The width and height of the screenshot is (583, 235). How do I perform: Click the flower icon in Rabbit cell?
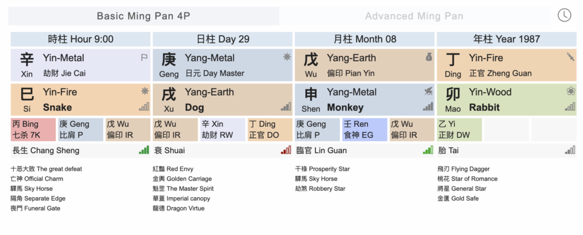pos(570,91)
